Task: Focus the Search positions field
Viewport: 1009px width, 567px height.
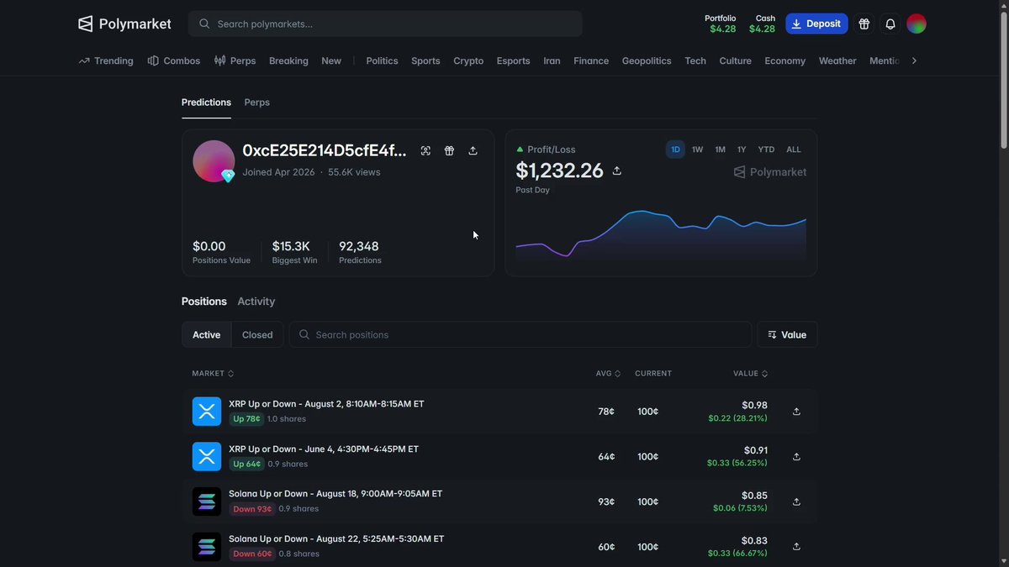Action: [x=520, y=334]
